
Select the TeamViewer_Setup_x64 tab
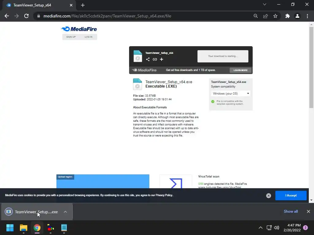coord(39,5)
